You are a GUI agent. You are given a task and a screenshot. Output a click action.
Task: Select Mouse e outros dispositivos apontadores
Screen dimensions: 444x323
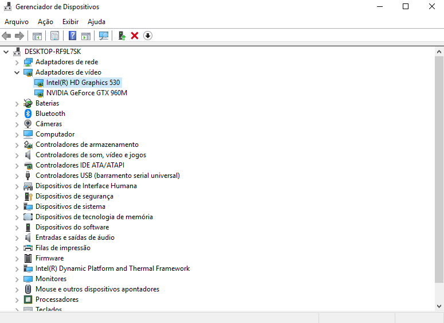[x=97, y=289]
